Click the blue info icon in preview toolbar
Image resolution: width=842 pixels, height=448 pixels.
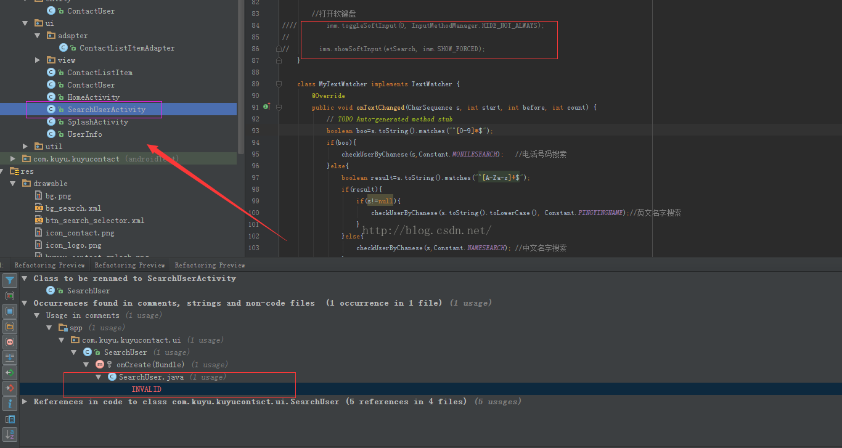point(10,404)
